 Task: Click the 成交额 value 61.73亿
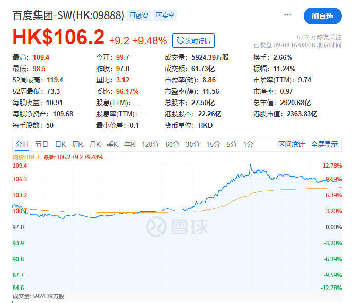(x=203, y=69)
